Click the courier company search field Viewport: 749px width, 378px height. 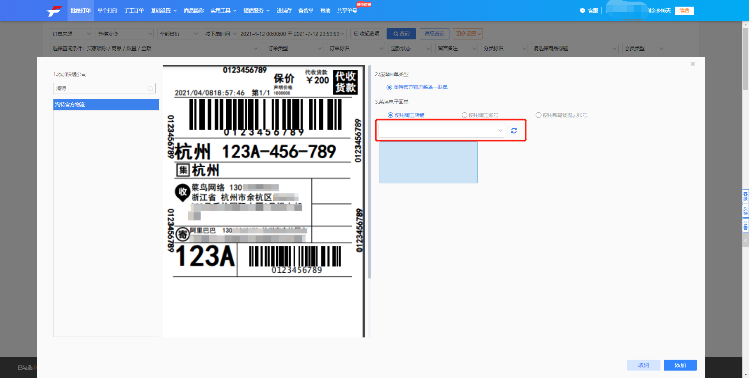[x=99, y=89]
